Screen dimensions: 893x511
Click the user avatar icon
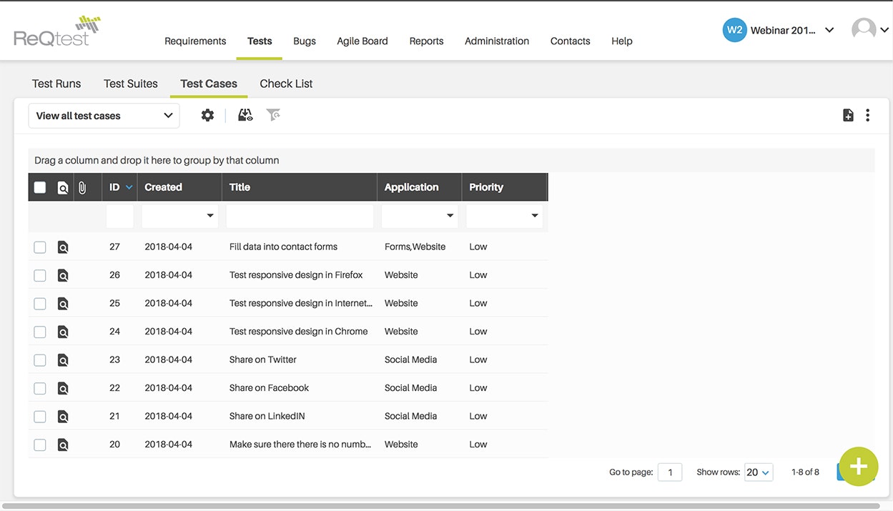point(864,30)
